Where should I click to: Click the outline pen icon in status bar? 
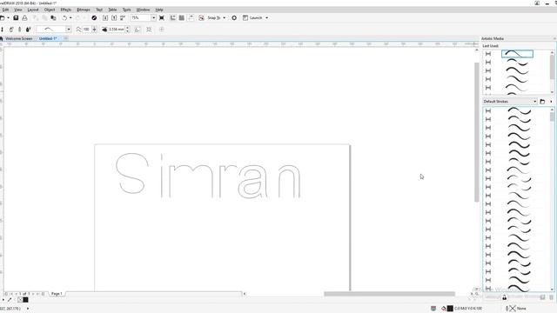coord(507,309)
